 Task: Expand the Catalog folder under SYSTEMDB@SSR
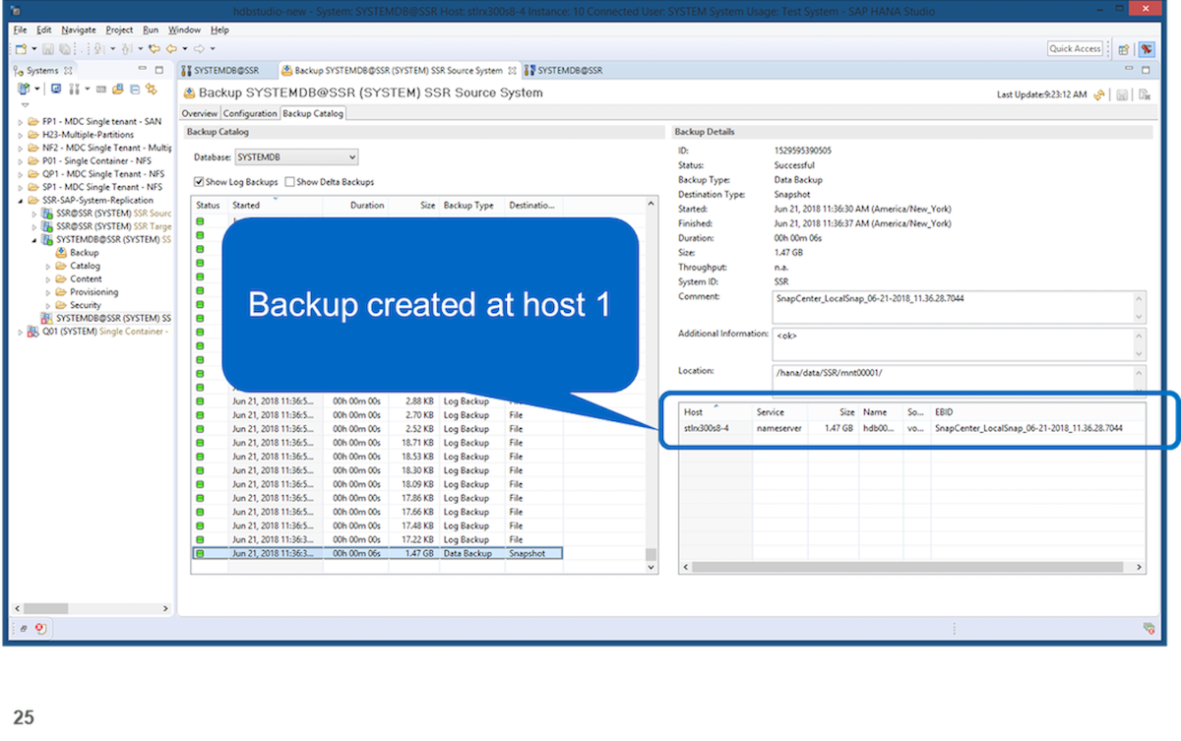(48, 266)
